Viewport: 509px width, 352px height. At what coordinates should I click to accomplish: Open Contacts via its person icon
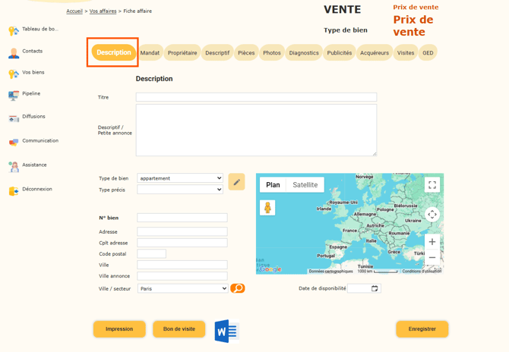click(x=14, y=53)
